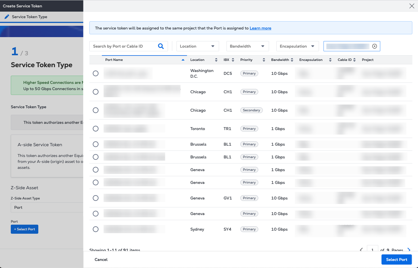Viewport: 418px width, 268px height.
Task: Open the Learn more link
Action: coord(260,28)
